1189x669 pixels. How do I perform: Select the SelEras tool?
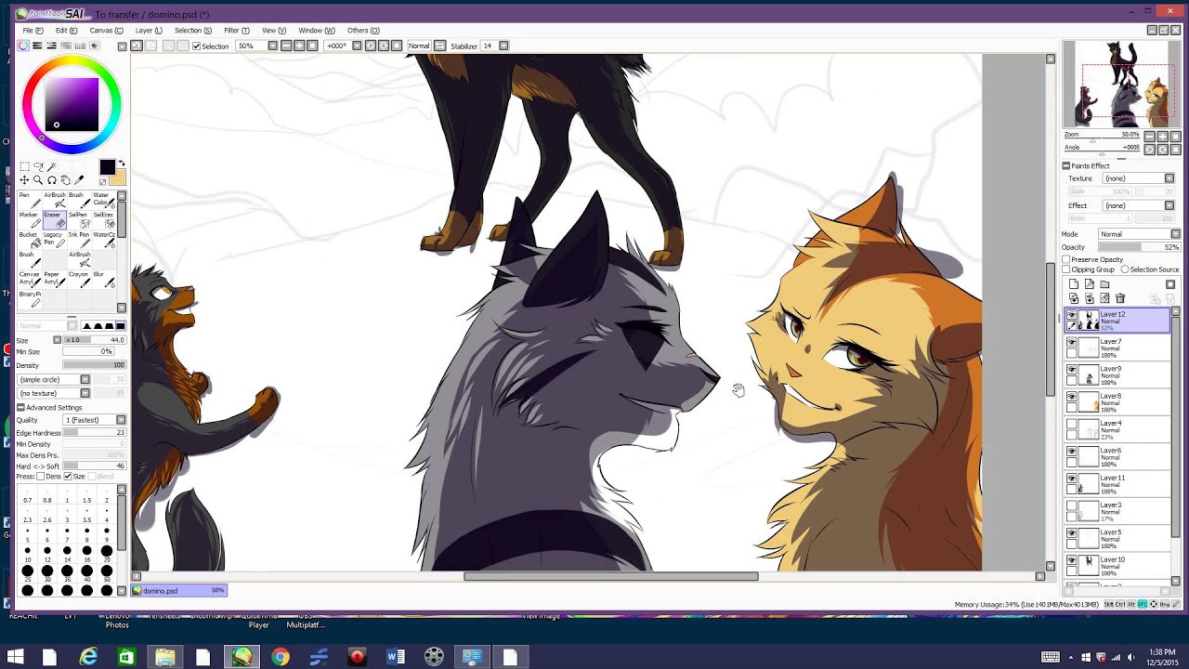[x=104, y=220]
